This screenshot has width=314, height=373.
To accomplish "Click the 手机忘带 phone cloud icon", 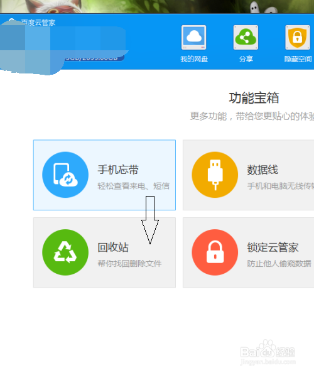I will (65, 175).
